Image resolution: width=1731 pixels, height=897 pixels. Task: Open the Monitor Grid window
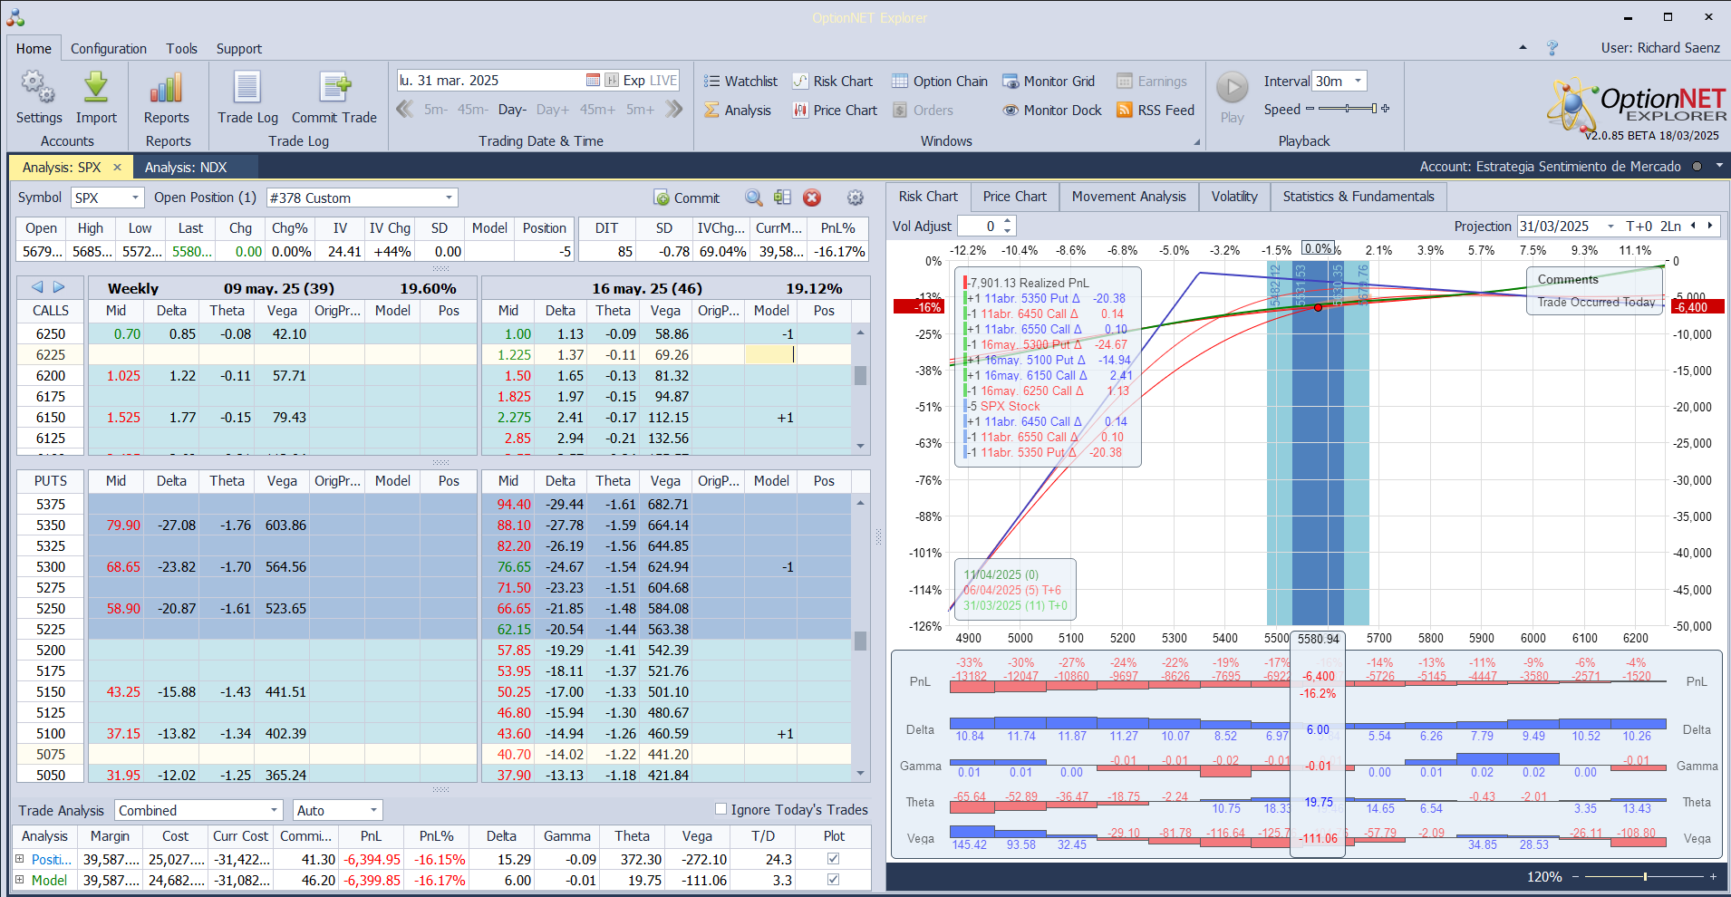1049,82
